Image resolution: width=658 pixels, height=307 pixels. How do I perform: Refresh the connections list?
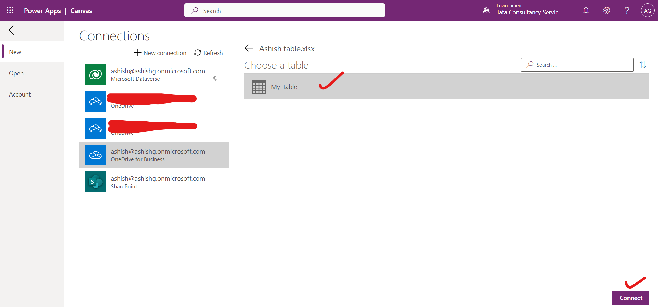pyautogui.click(x=208, y=53)
